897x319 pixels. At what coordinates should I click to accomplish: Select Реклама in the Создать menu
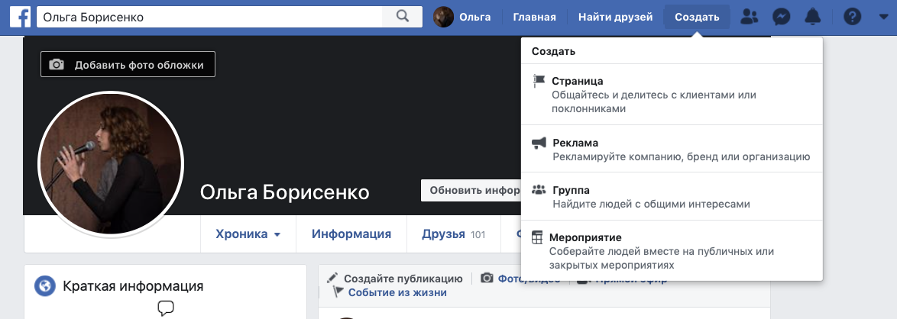point(672,149)
